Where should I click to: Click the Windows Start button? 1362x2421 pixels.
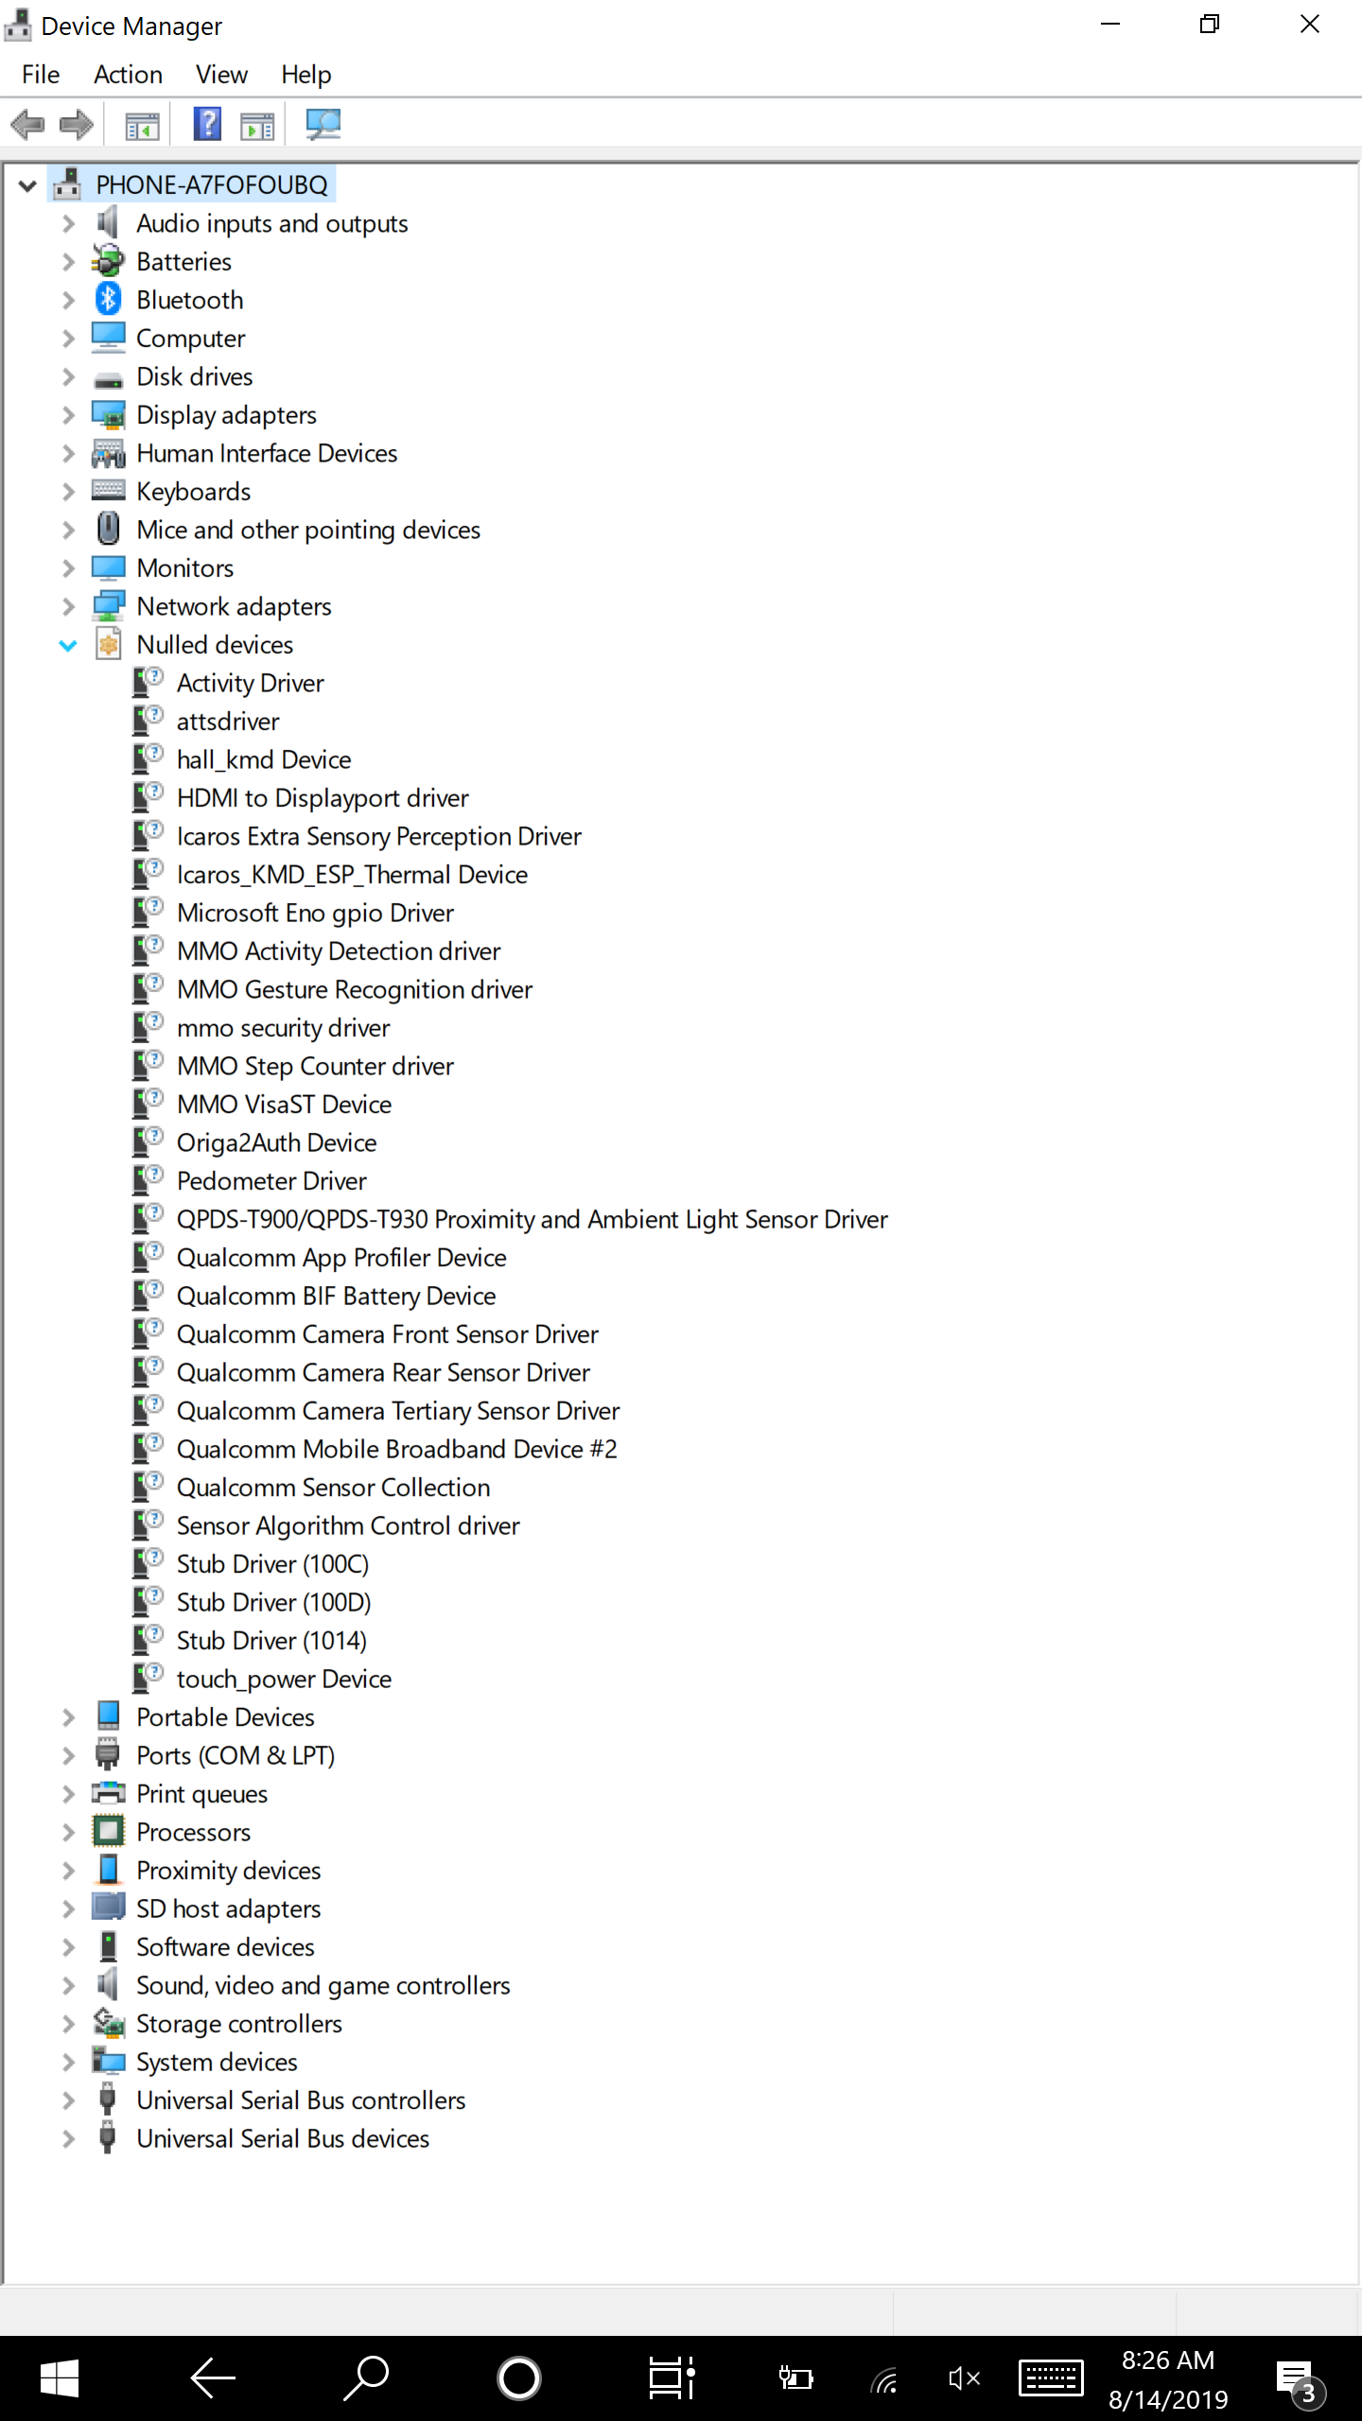point(60,2378)
